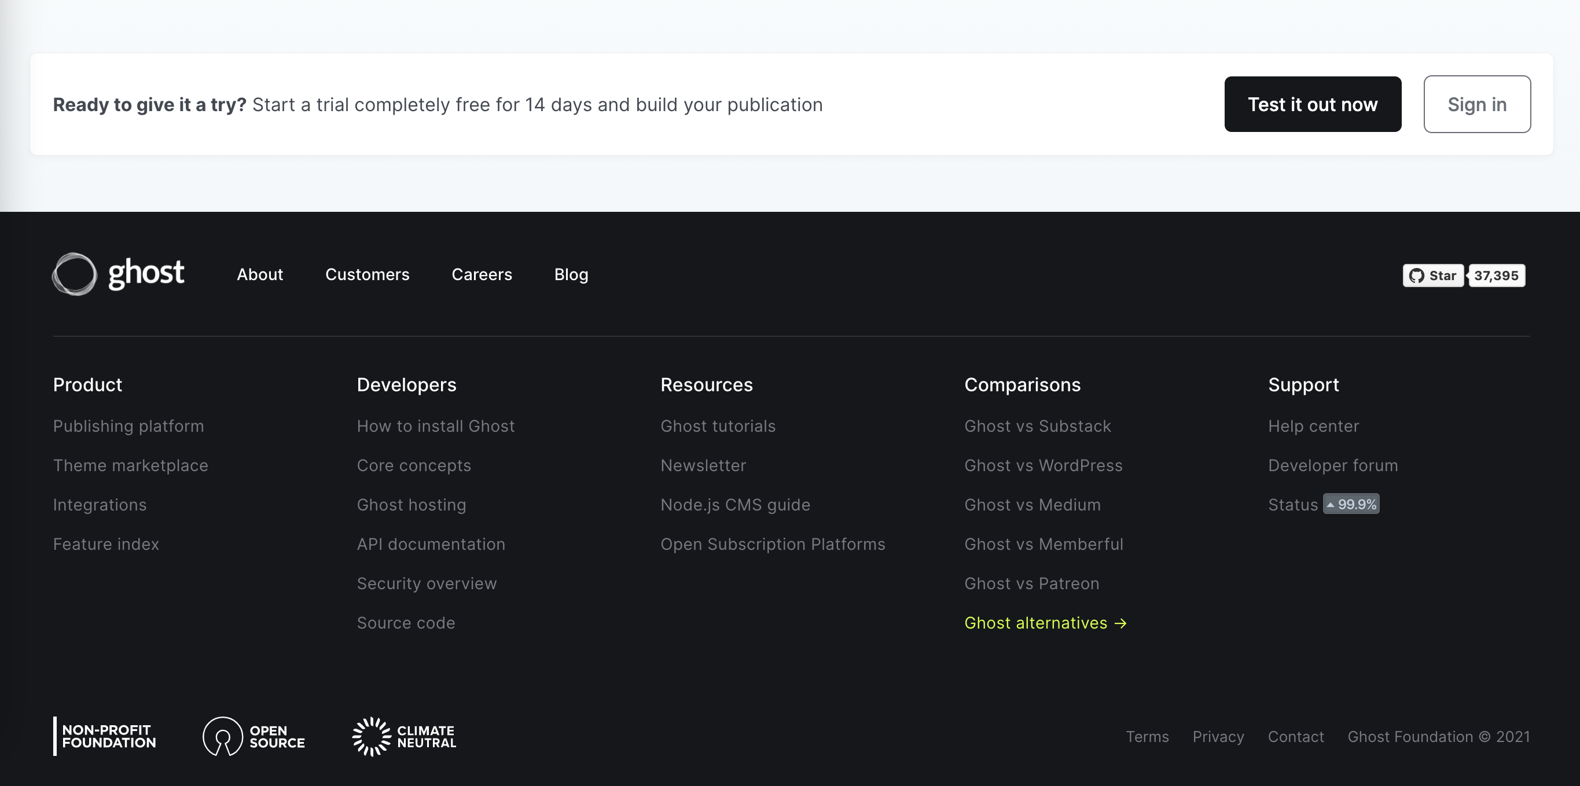The image size is (1580, 786).
Task: Click the GitHub Star button
Action: click(x=1433, y=276)
